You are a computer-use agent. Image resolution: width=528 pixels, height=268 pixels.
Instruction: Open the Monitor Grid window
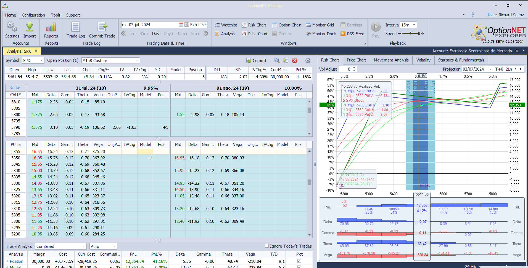[320, 25]
